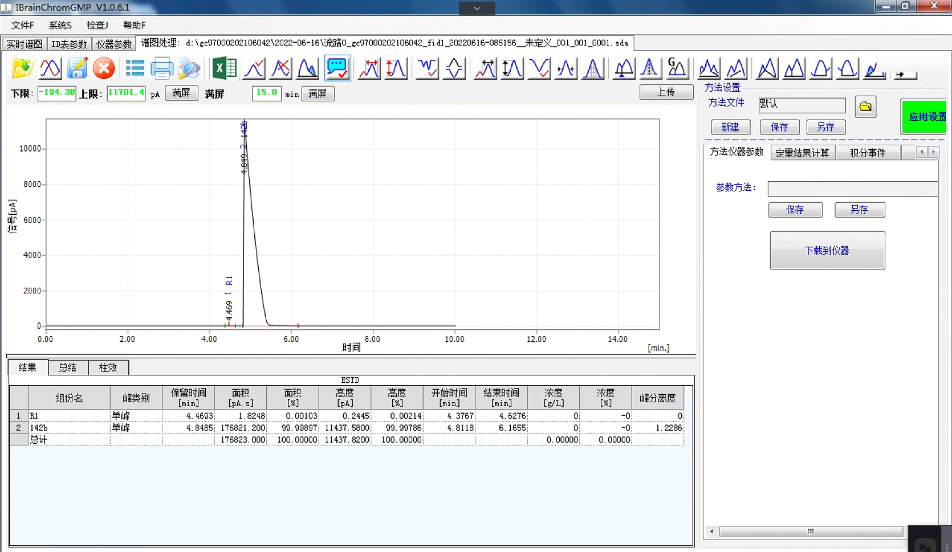Click the yellow folder browse method file button
This screenshot has width=952, height=552.
click(865, 107)
